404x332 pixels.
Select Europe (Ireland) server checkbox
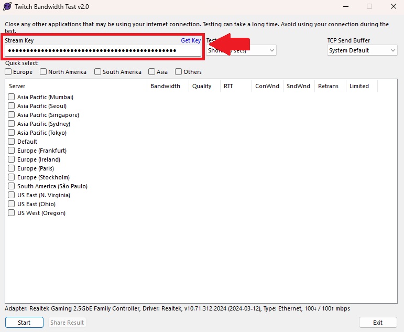coord(12,159)
